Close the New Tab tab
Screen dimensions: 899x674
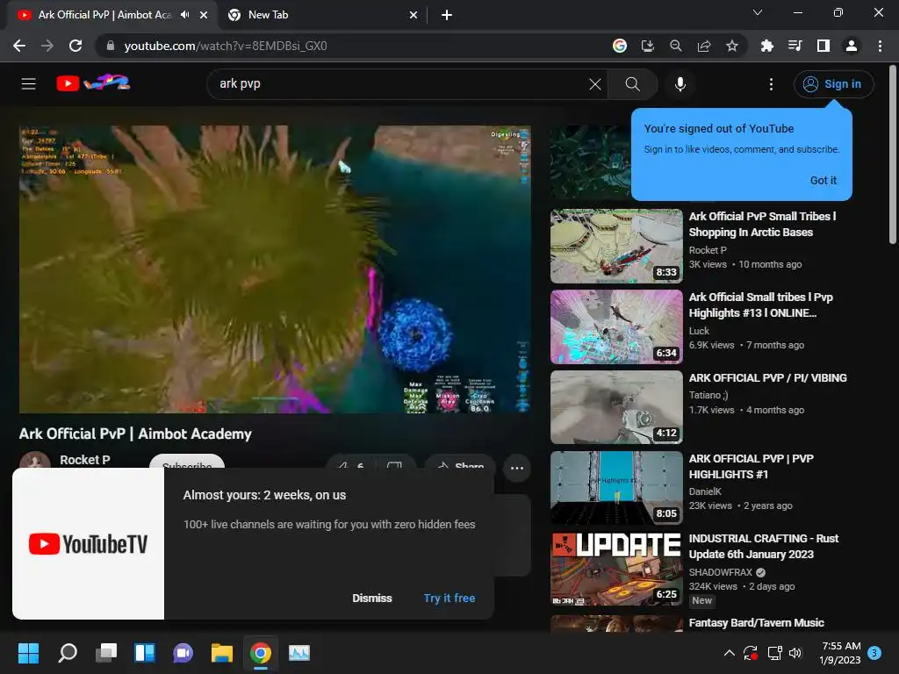pyautogui.click(x=414, y=15)
